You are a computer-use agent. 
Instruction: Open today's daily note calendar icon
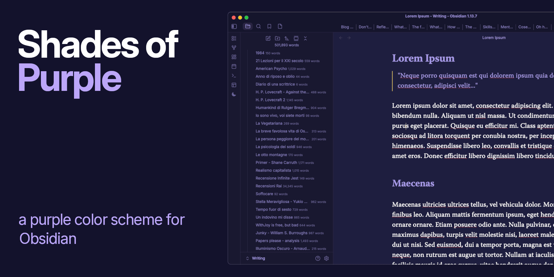(234, 67)
